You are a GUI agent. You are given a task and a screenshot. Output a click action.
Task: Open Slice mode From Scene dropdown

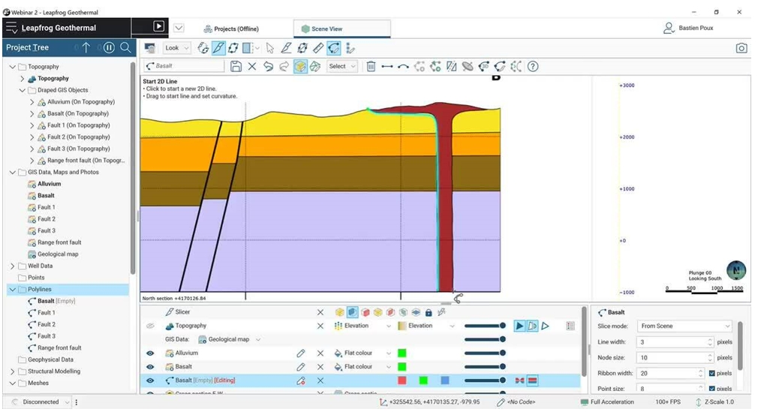pos(685,326)
